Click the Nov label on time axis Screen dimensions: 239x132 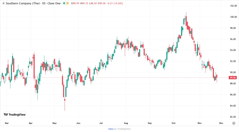pyautogui.click(x=200, y=123)
